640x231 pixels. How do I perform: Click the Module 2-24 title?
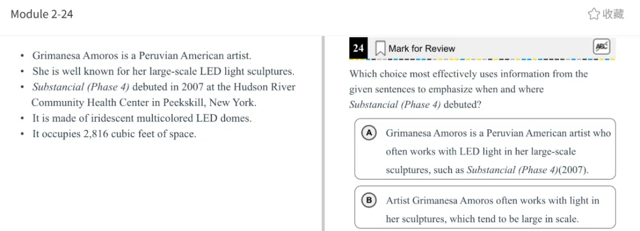point(41,14)
